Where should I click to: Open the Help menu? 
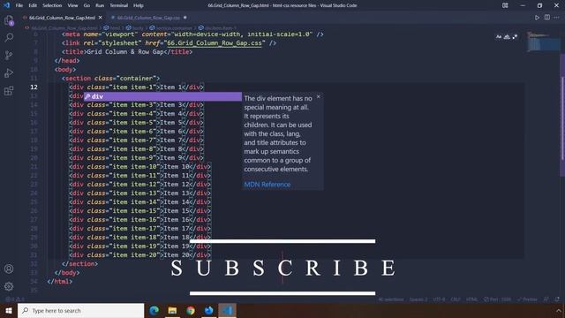click(x=139, y=5)
